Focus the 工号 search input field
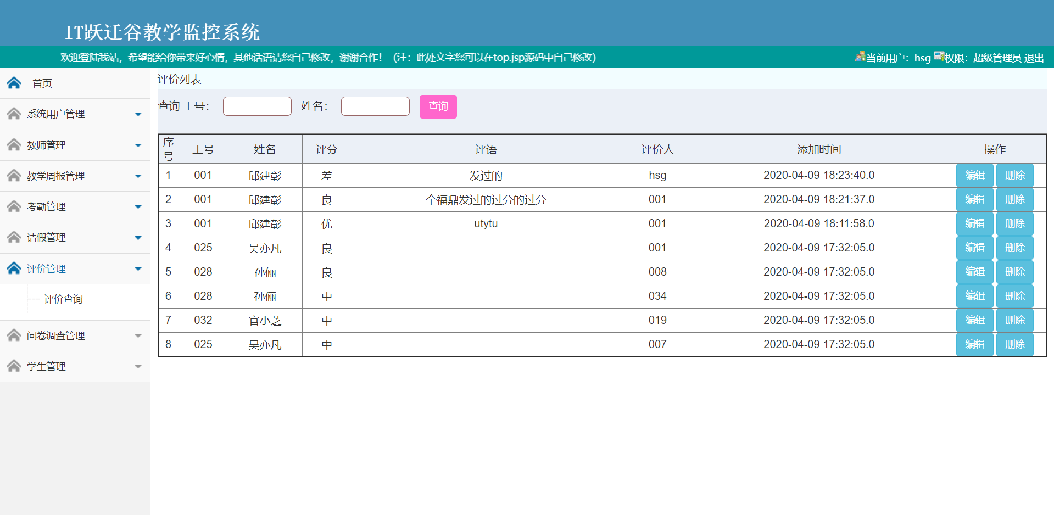Image resolution: width=1054 pixels, height=515 pixels. coord(257,106)
